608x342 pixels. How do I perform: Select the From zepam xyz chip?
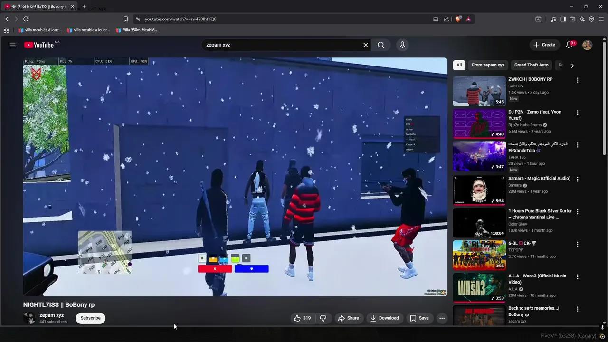tap(488, 65)
